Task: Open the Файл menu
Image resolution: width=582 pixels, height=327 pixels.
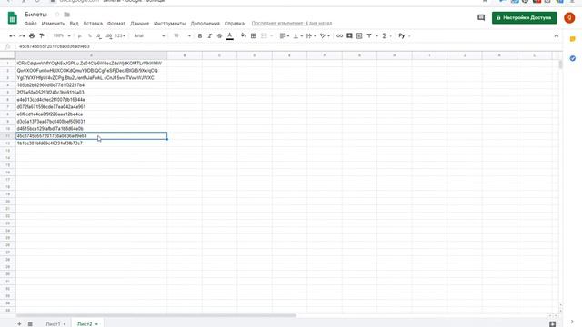Action: [x=30, y=24]
